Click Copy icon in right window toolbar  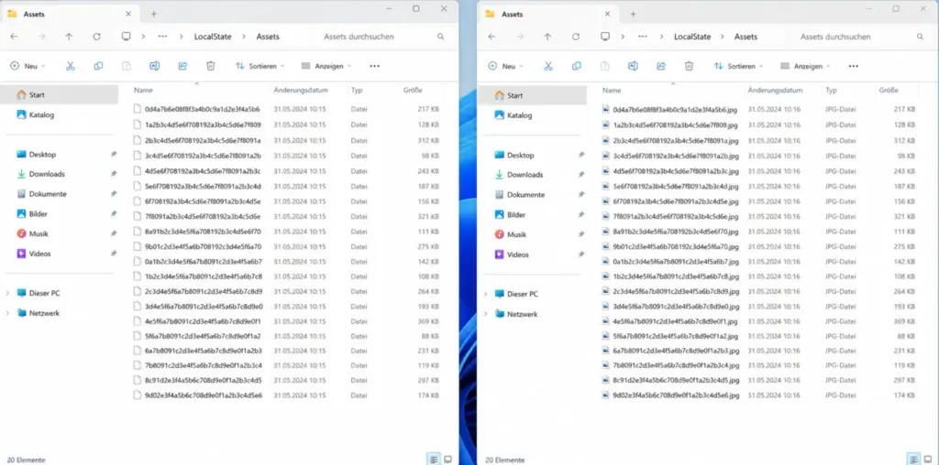point(576,66)
